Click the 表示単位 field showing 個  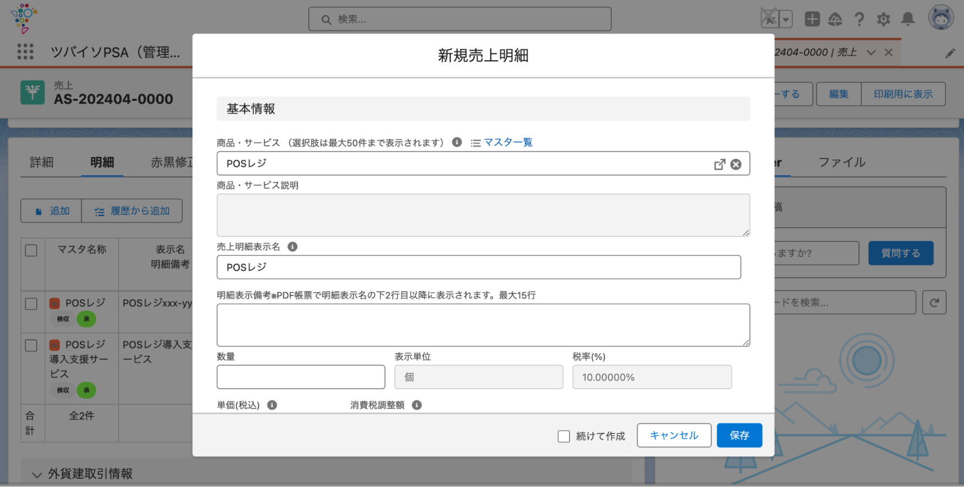(x=478, y=377)
